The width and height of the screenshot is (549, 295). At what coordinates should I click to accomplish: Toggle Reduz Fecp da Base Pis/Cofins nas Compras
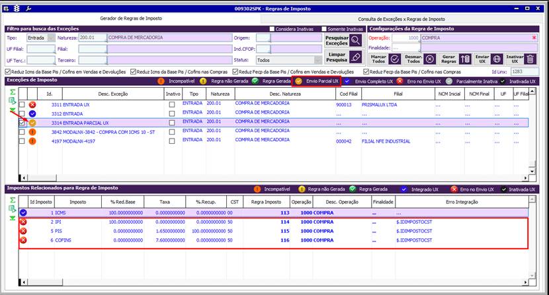click(366, 72)
